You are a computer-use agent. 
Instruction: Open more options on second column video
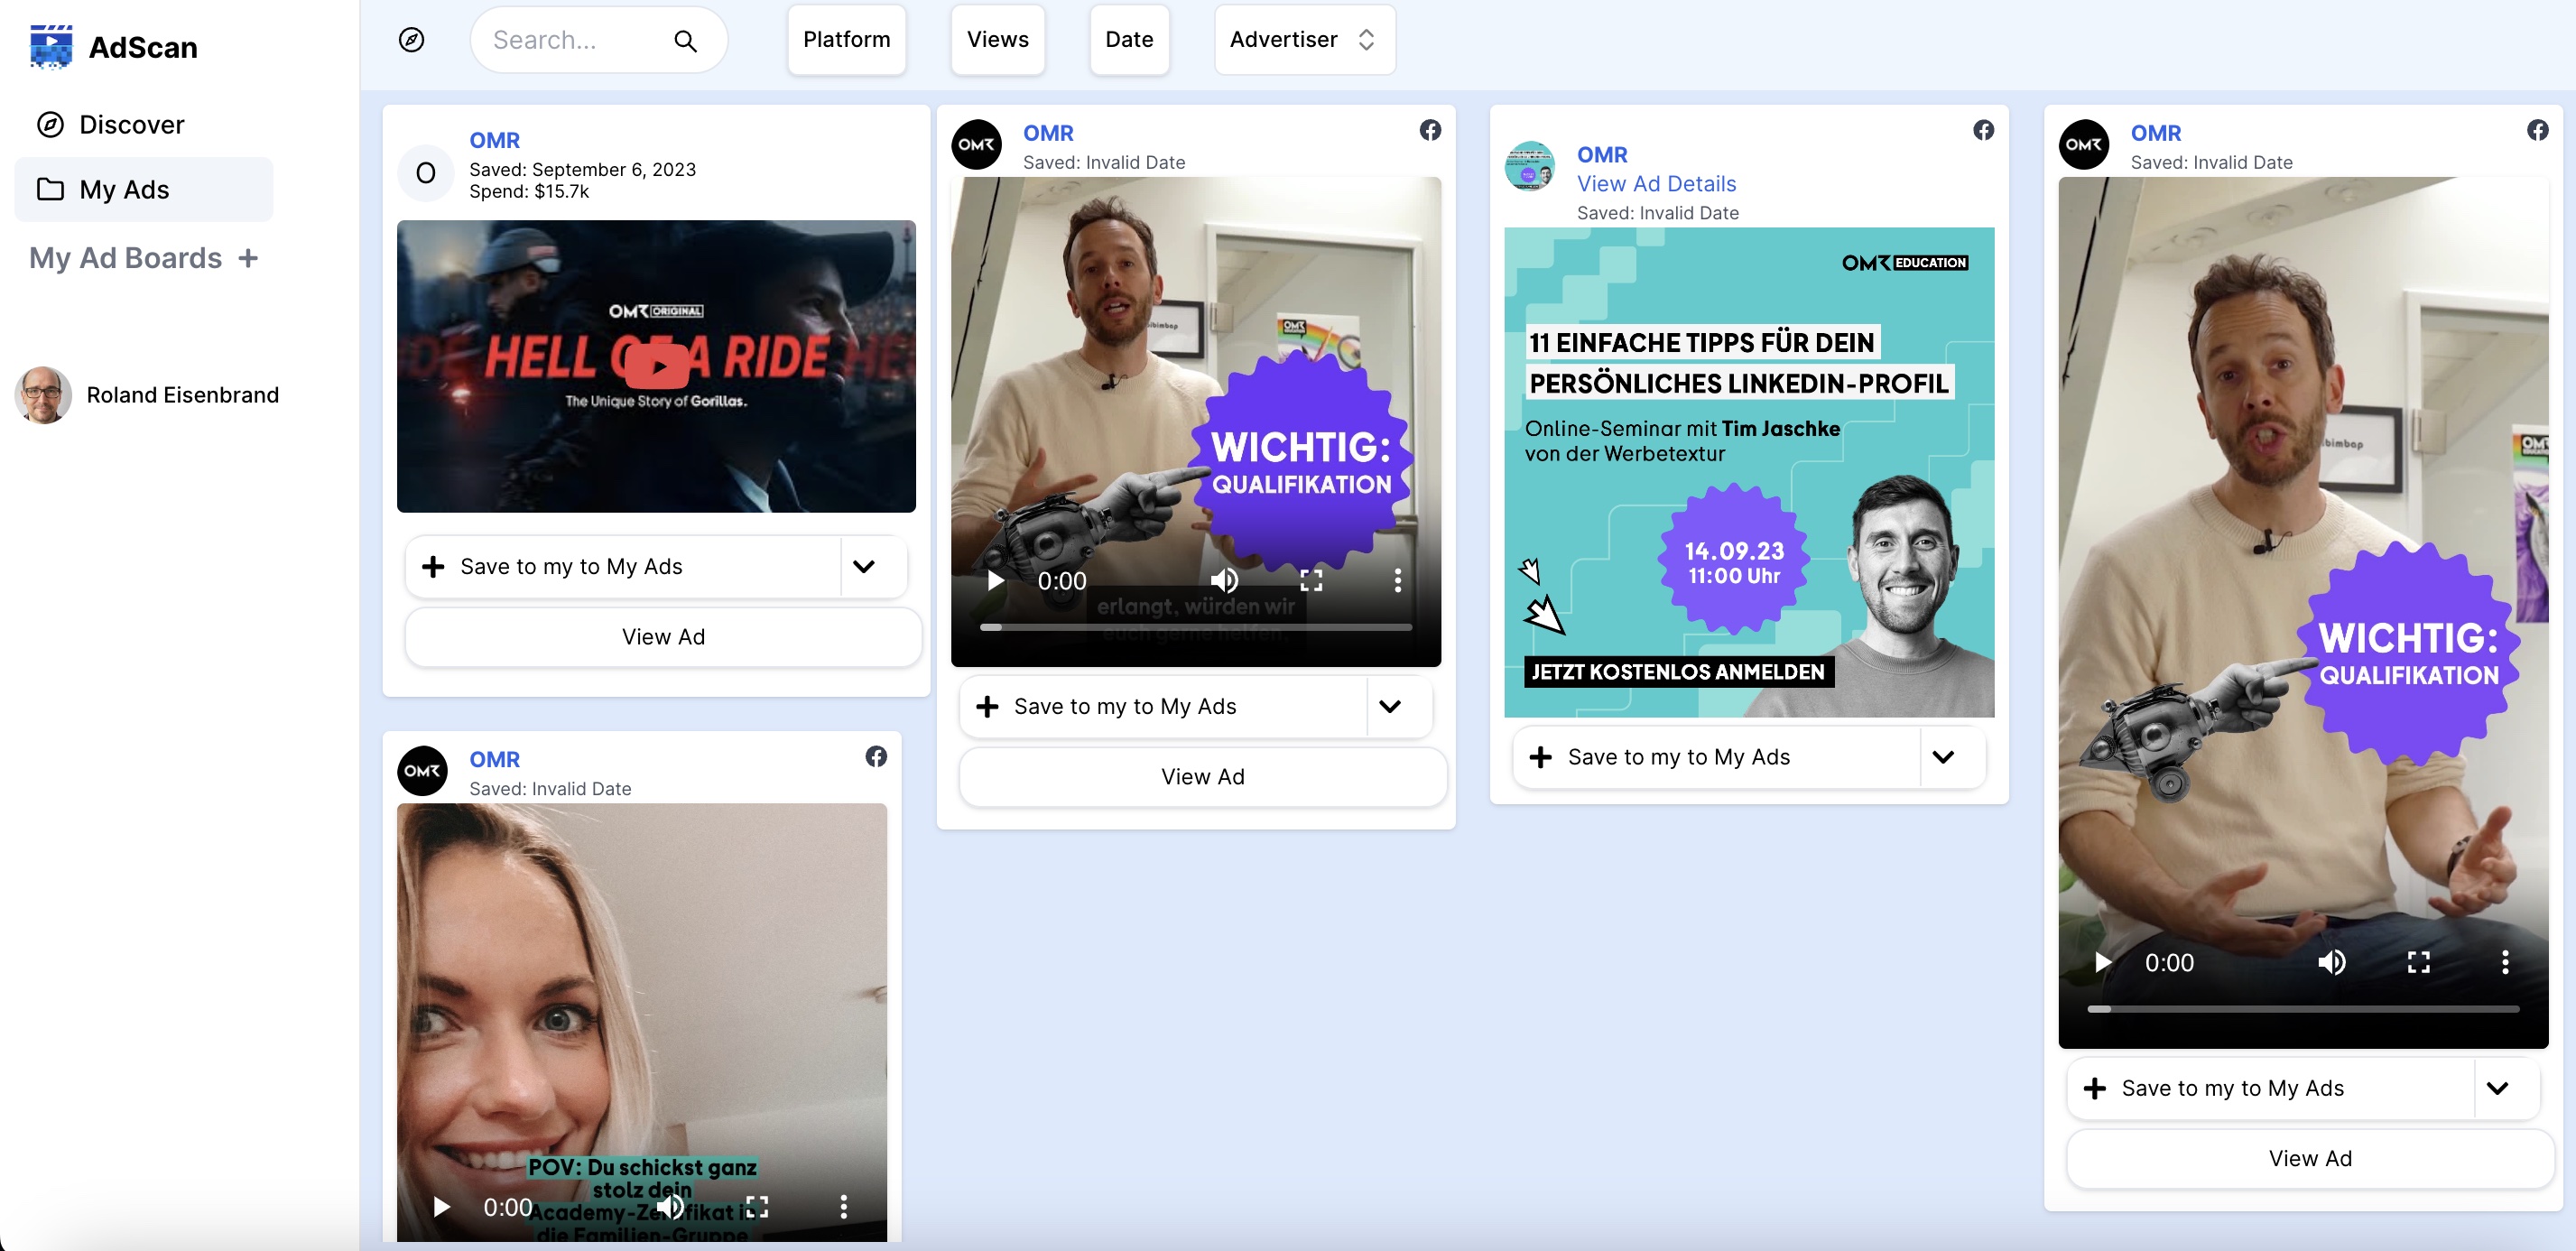(x=1397, y=580)
